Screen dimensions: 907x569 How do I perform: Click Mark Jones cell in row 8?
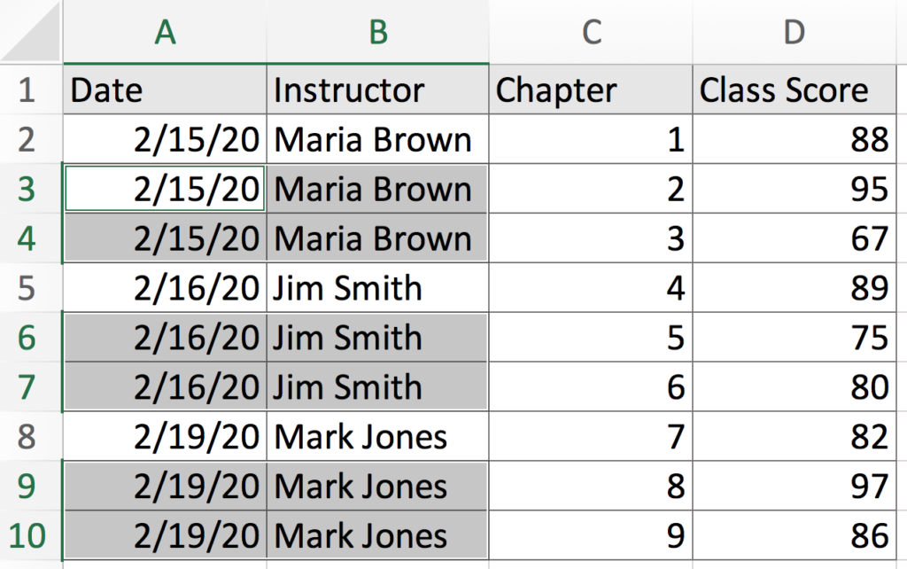click(x=377, y=437)
